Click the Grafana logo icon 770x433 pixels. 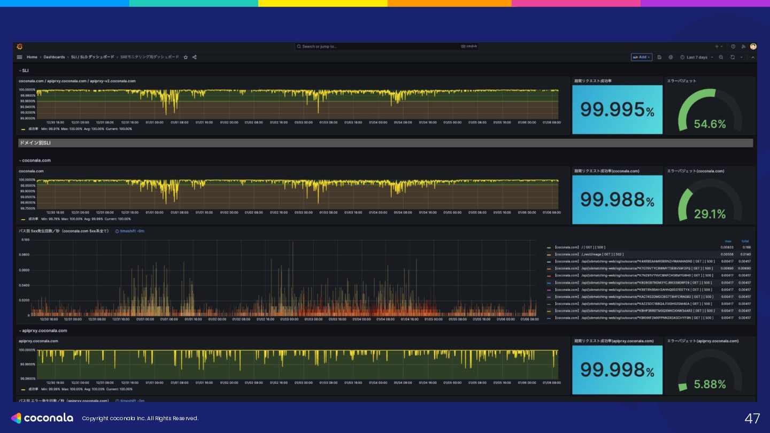19,47
